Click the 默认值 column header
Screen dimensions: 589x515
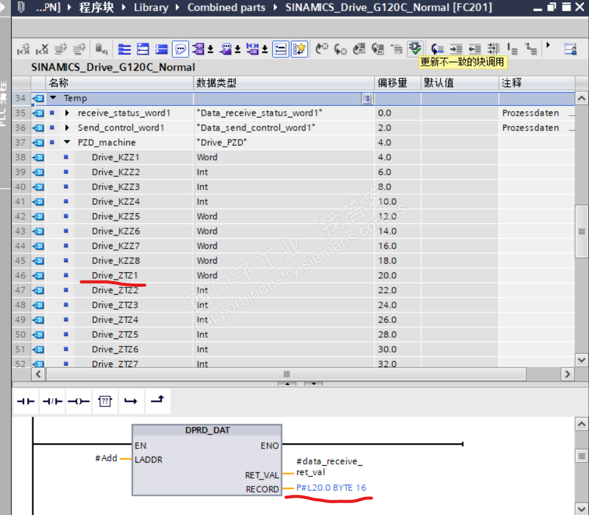click(460, 83)
